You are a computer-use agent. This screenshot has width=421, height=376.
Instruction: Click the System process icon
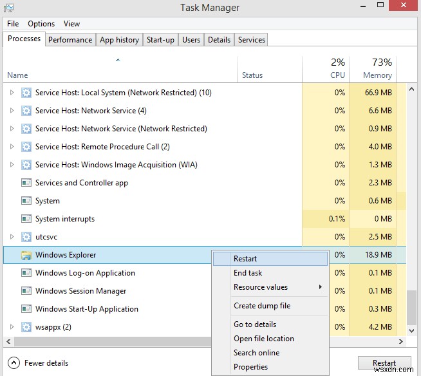(x=26, y=201)
